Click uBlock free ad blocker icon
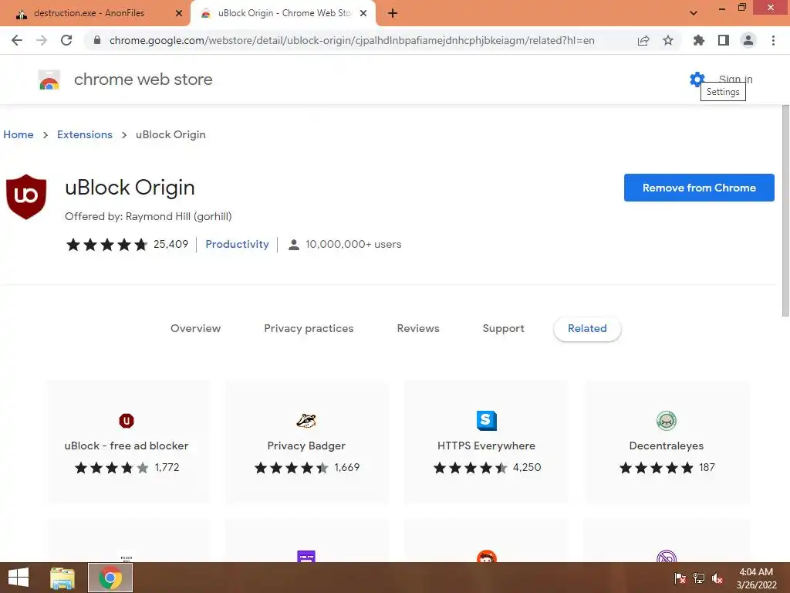790x593 pixels. click(127, 421)
